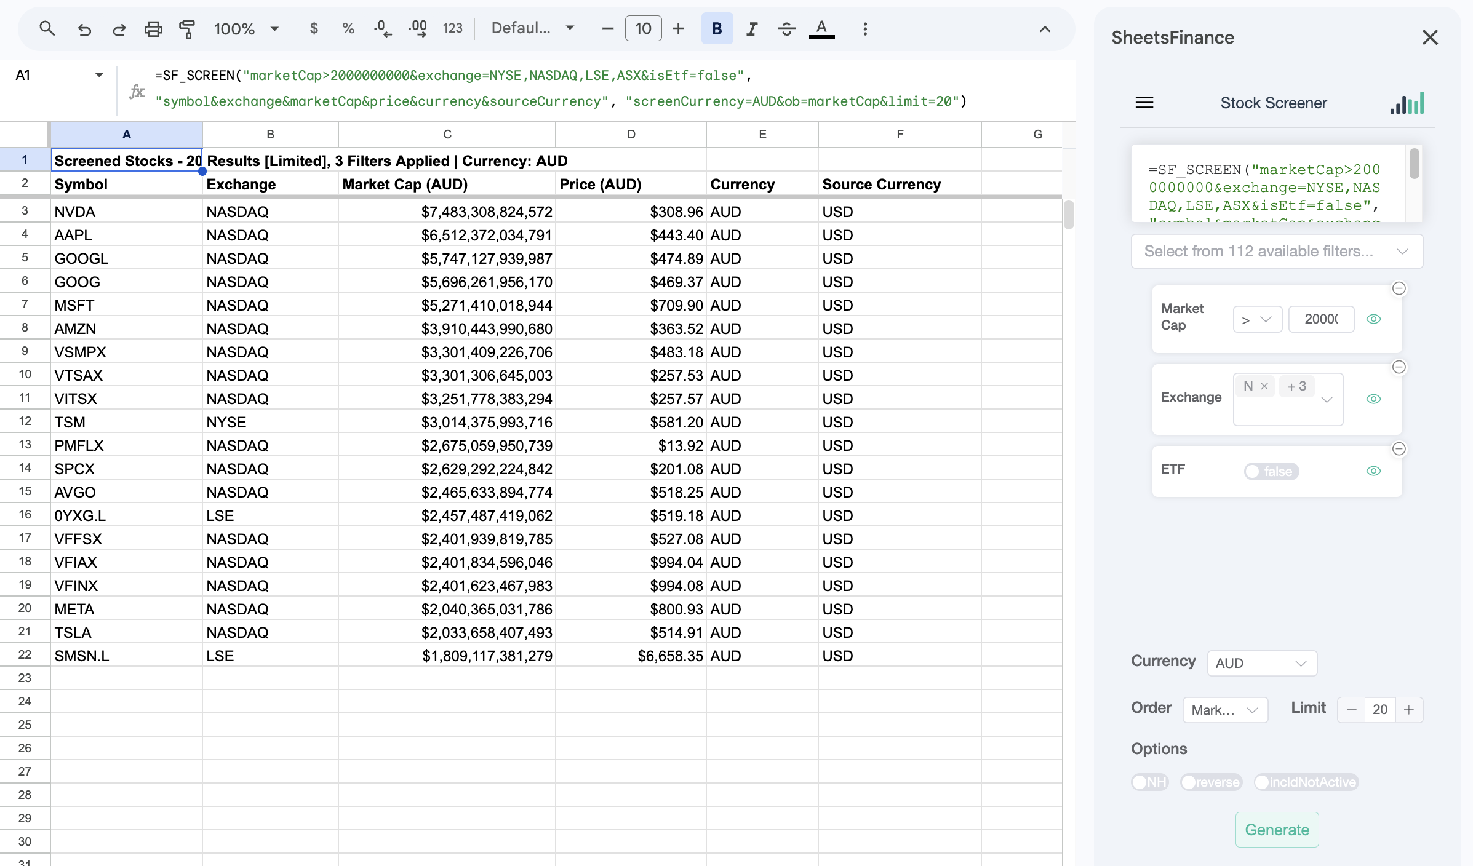Remove the ETF filter
This screenshot has width=1473, height=866.
point(1399,449)
